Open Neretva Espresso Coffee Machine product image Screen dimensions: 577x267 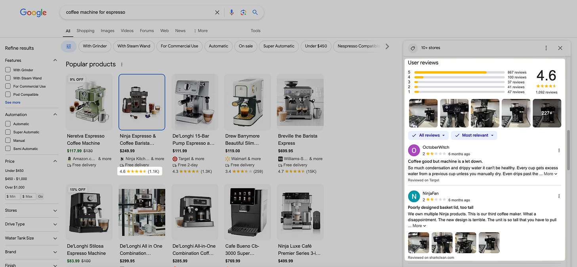pyautogui.click(x=89, y=102)
